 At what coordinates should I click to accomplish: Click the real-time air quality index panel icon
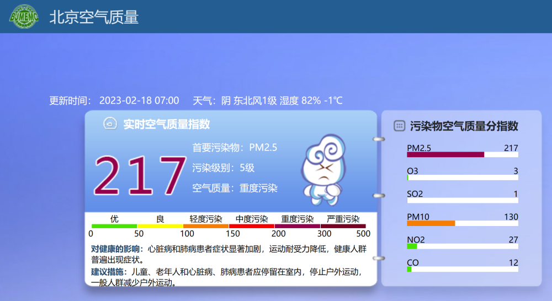(109, 124)
